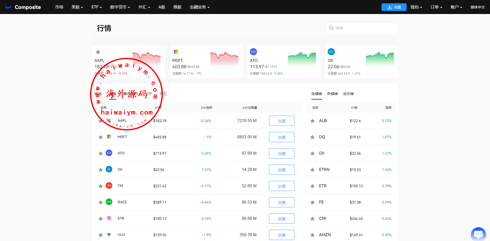Screen dimensions: 490x241
Task: Expand the 钱包 wallet dropdown
Action: click(x=416, y=7)
